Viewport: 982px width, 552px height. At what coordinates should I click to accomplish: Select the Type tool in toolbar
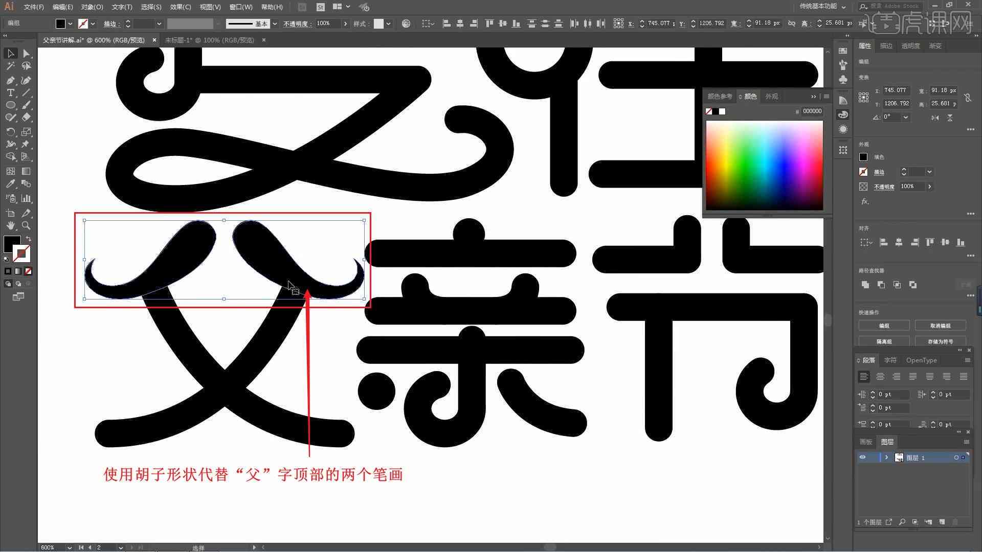coord(9,93)
